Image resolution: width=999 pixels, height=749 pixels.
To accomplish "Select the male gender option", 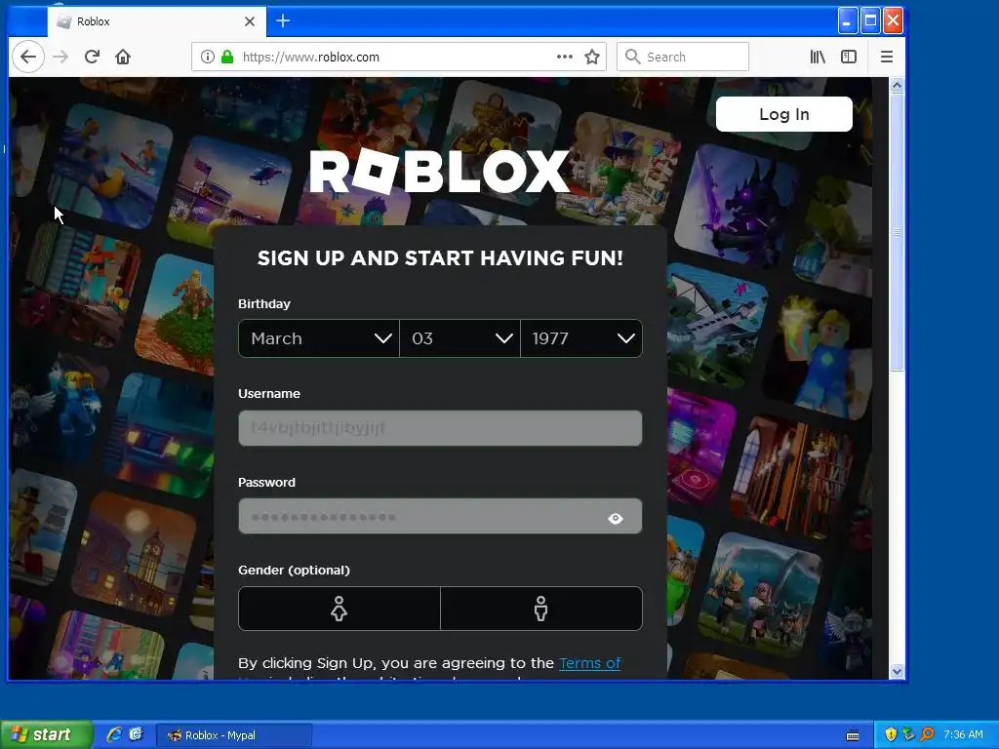I will (540, 609).
